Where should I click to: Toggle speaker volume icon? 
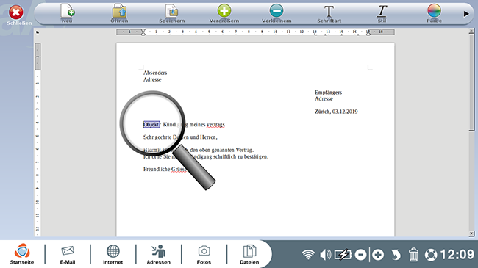point(325,255)
